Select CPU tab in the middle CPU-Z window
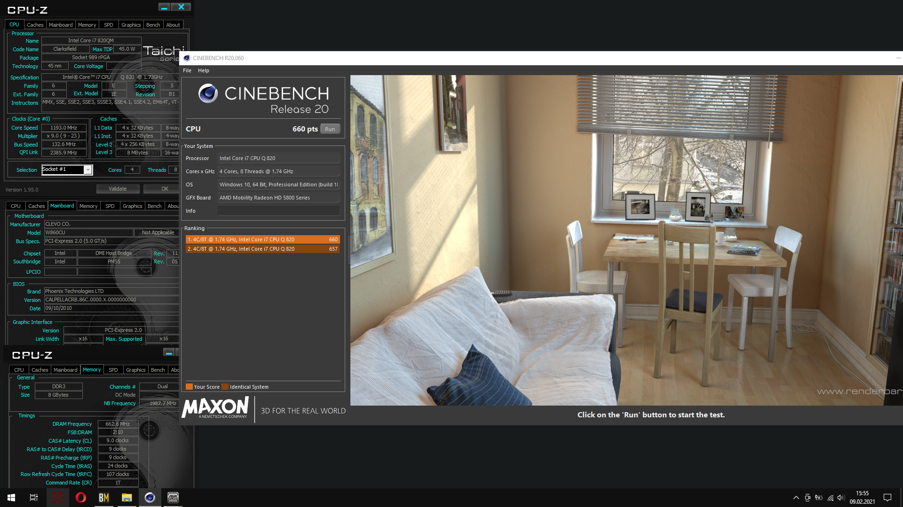The width and height of the screenshot is (903, 507). tap(16, 206)
